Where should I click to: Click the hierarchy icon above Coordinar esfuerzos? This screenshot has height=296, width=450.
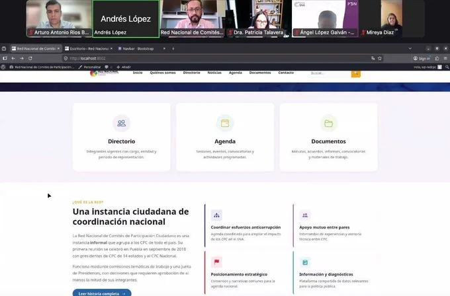[x=216, y=215]
